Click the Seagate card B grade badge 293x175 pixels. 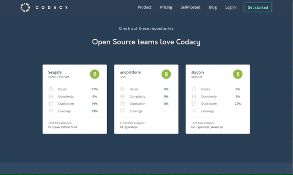(x=95, y=74)
